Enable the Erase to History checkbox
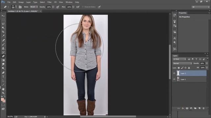 click(x=83, y=7)
